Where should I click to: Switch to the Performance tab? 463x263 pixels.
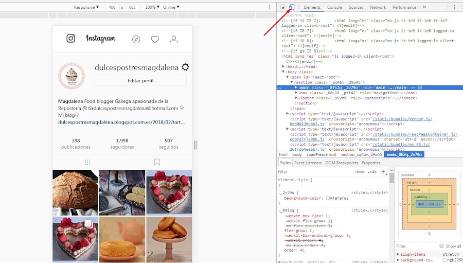point(404,7)
